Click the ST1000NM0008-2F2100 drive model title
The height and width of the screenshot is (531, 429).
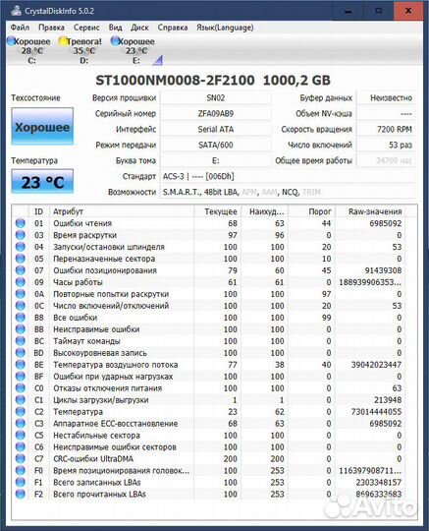[175, 81]
